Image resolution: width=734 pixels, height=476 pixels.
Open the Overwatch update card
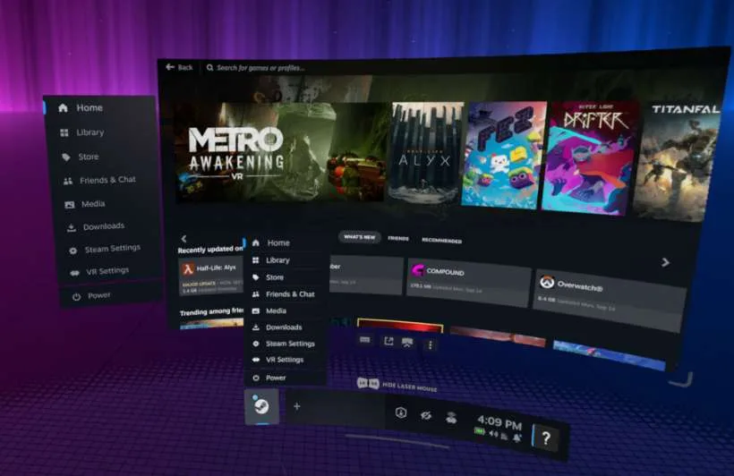tap(609, 300)
